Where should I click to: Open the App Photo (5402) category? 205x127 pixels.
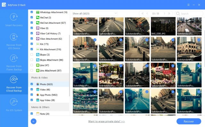[x=49, y=95]
